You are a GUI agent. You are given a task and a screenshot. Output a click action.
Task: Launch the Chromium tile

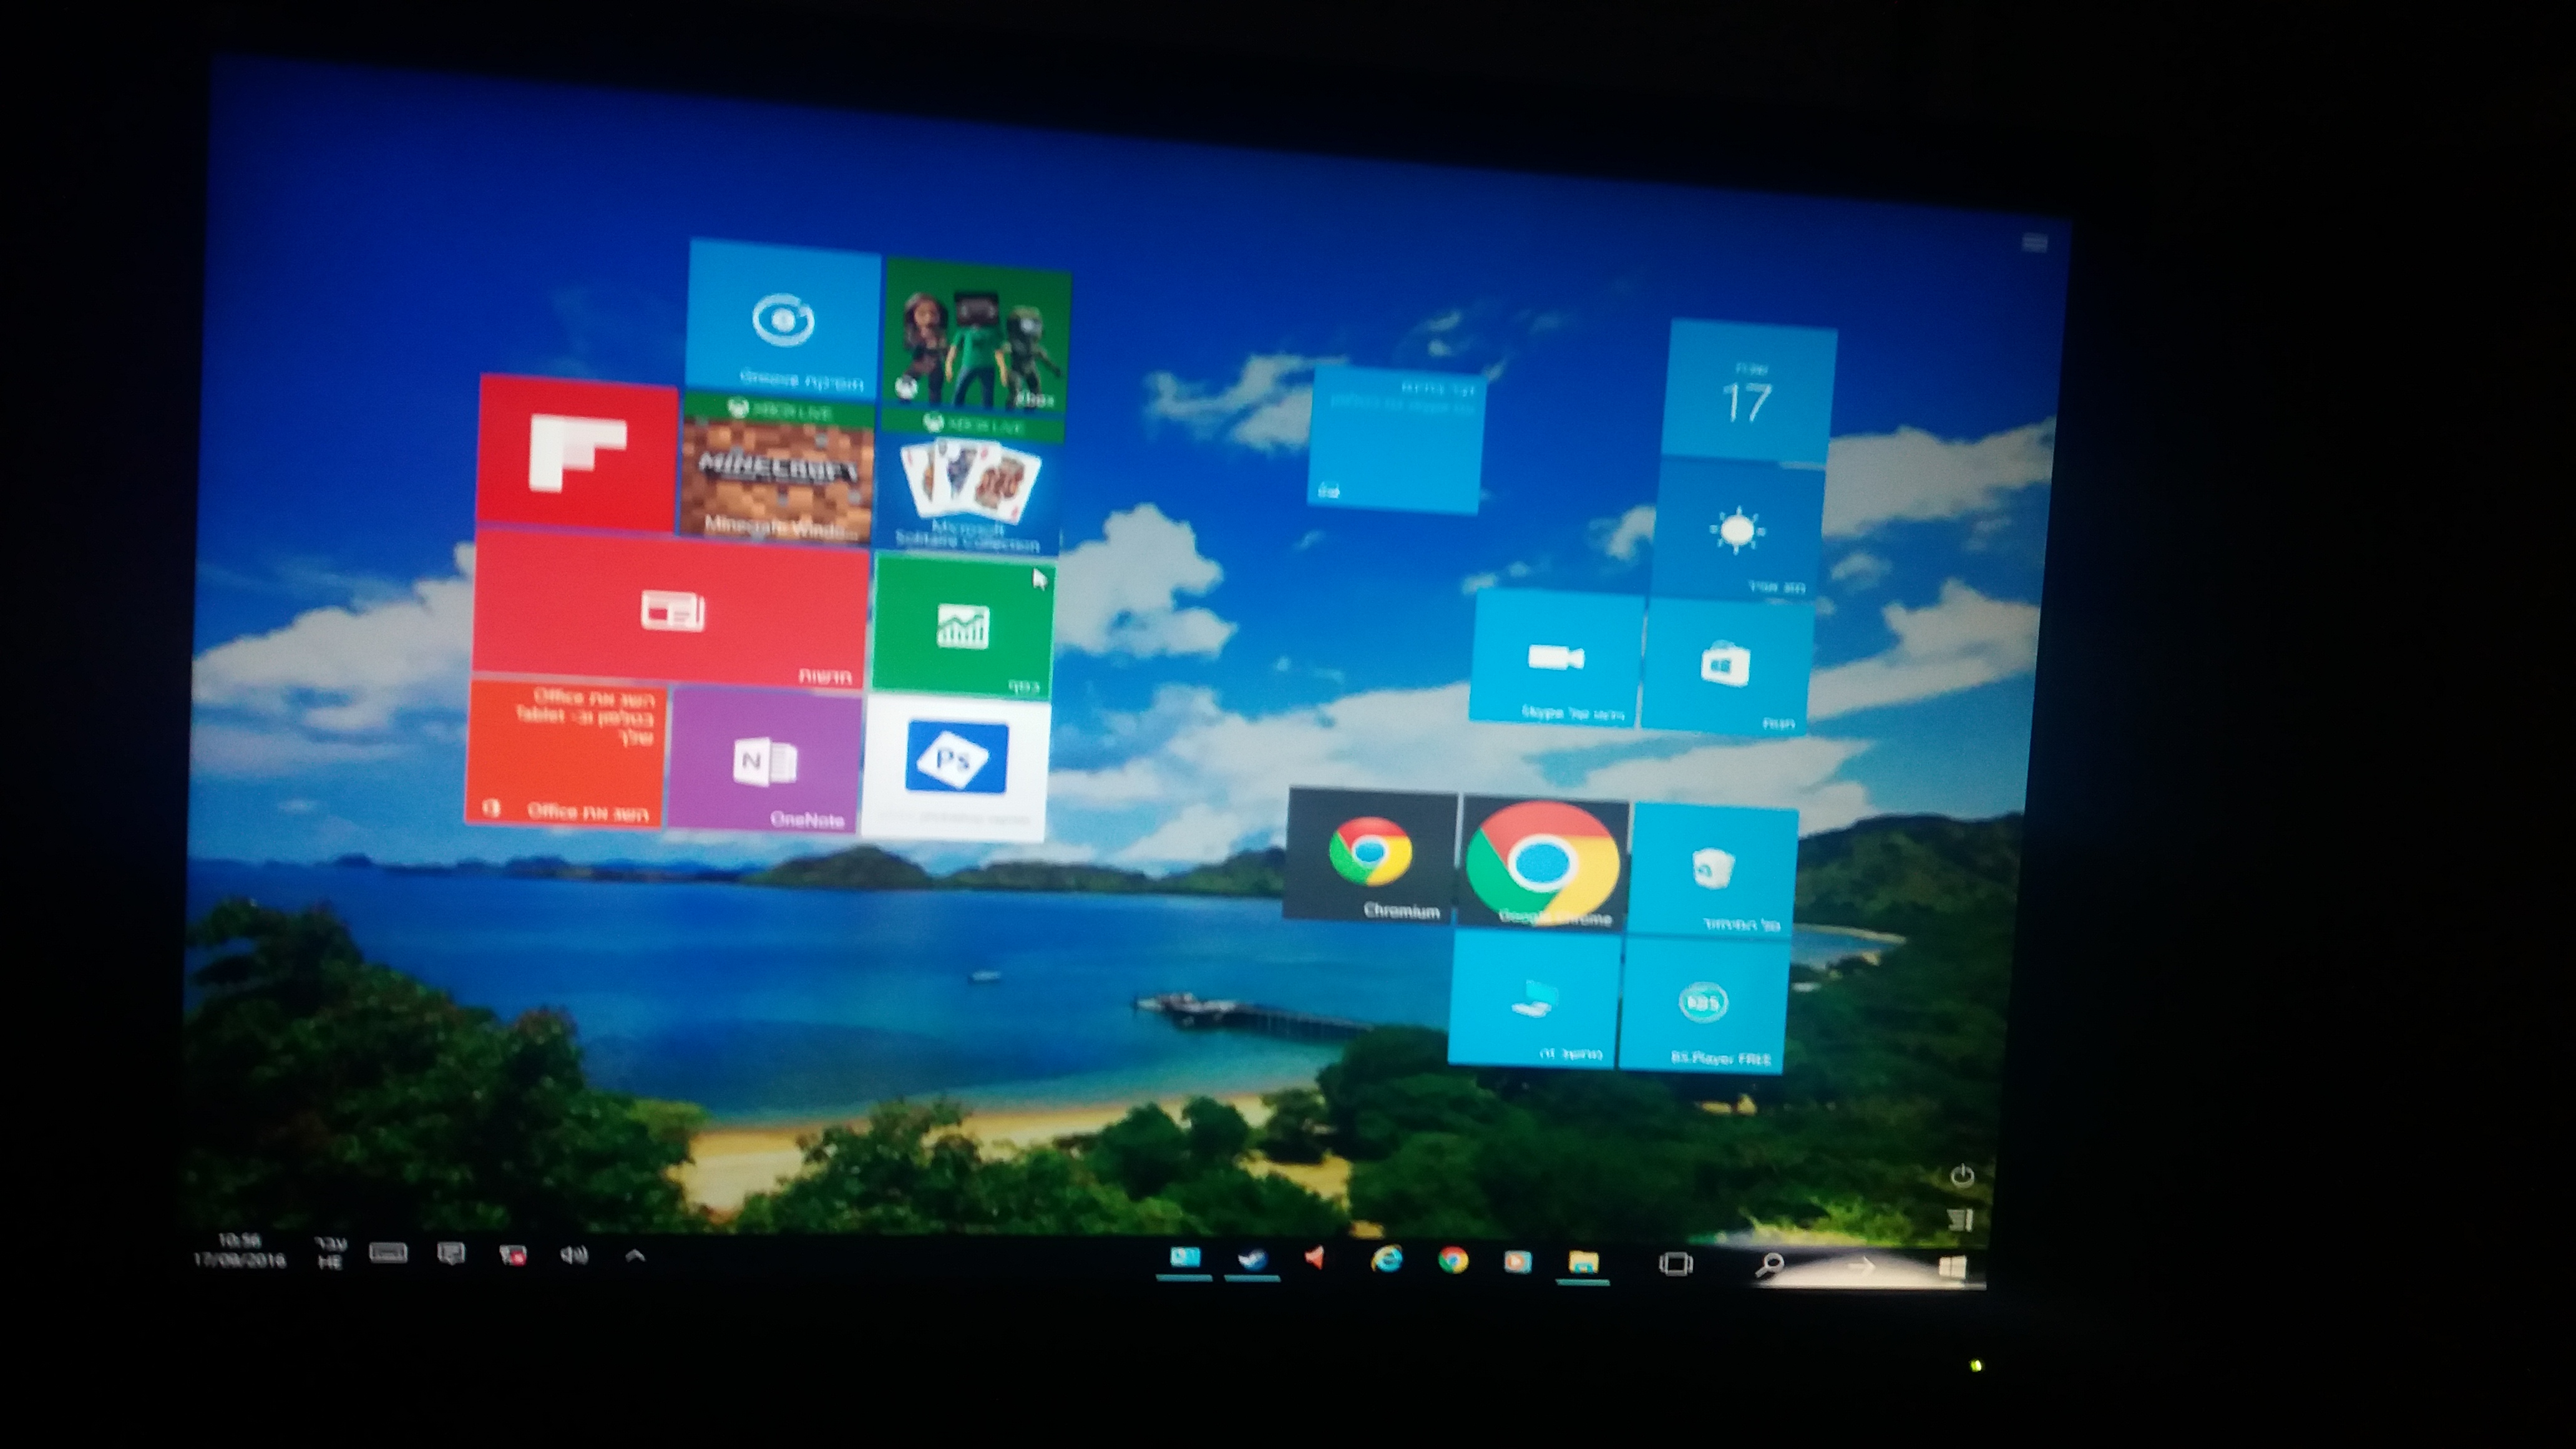(1370, 855)
